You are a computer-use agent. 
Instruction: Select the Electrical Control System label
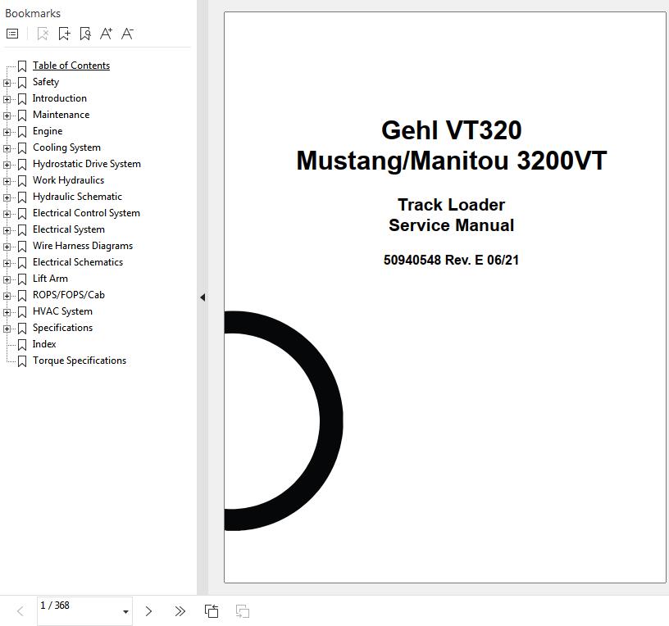point(86,213)
